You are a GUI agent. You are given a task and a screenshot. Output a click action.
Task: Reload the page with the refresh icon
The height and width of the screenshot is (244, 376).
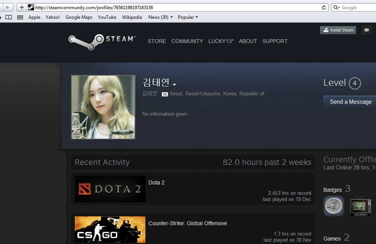click(324, 7)
